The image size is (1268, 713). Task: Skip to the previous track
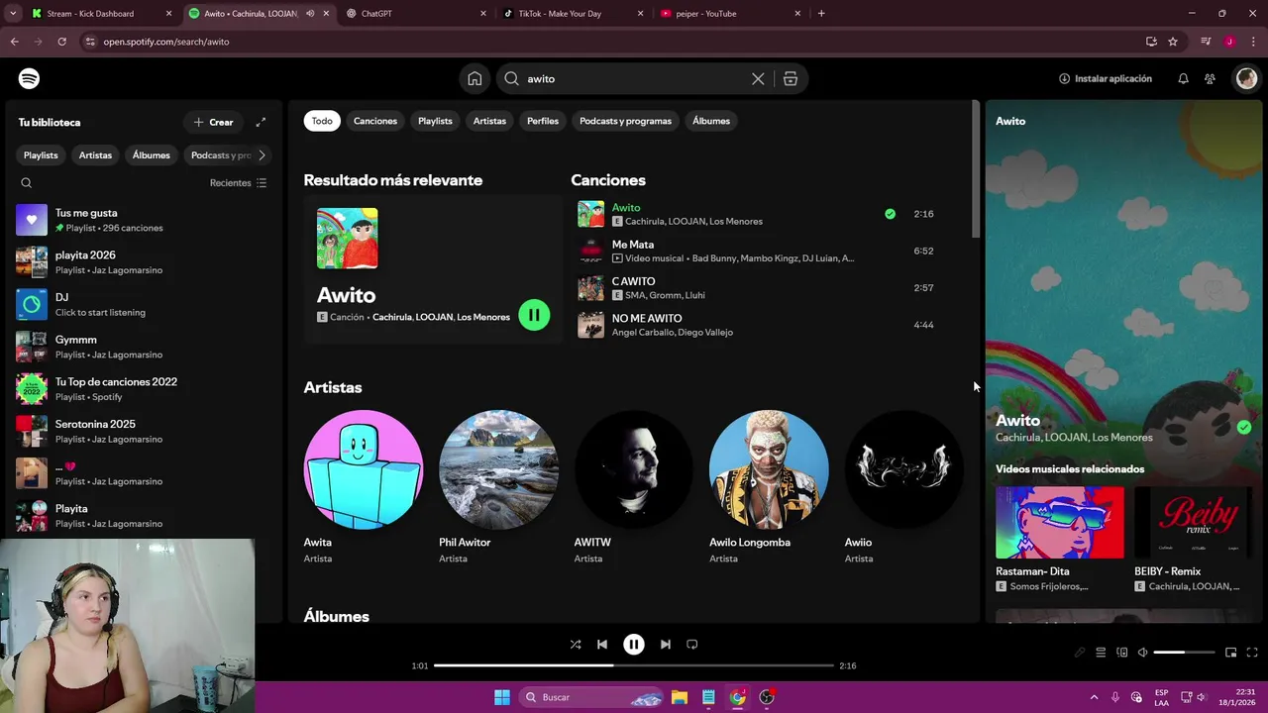[602, 644]
